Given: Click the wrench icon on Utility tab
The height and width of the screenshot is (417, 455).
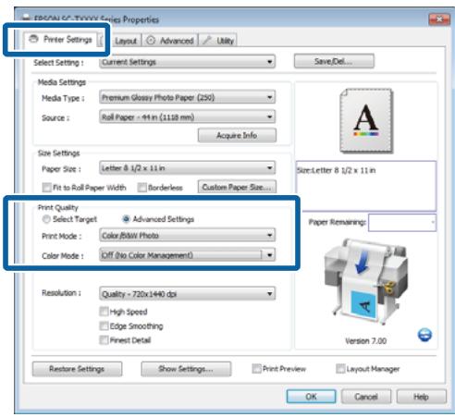Looking at the screenshot, I should tap(207, 41).
